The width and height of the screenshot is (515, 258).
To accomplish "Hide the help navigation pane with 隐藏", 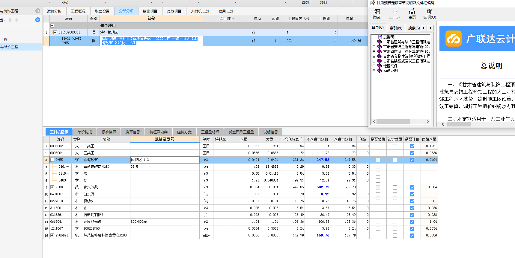I will (377, 14).
